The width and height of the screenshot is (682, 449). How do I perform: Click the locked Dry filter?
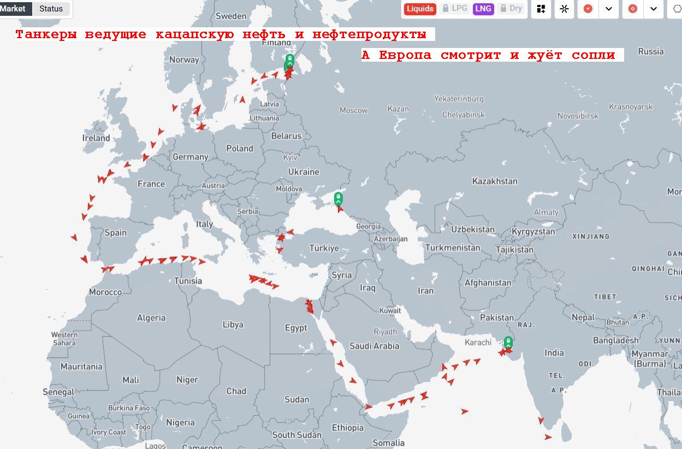click(511, 9)
